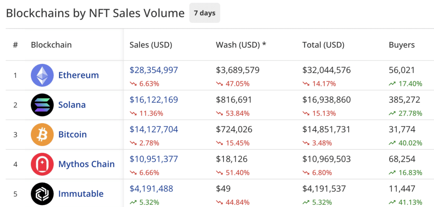434x207 pixels.
Task: Click Immutable buyers change 41.13%
Action: click(406, 202)
